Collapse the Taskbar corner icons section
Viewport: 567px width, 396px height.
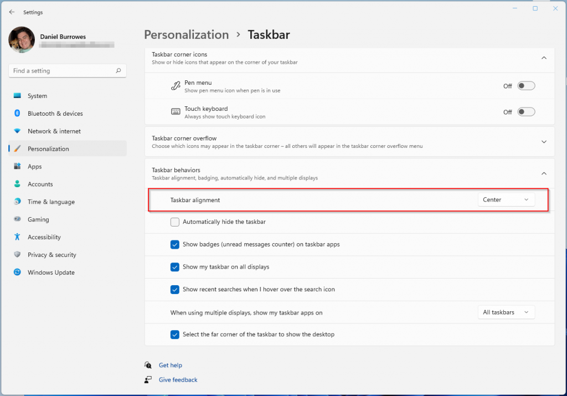544,58
